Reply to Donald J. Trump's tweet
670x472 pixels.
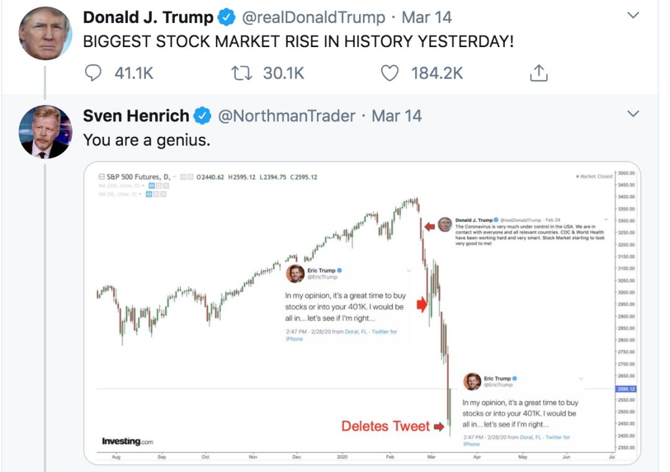click(x=92, y=74)
